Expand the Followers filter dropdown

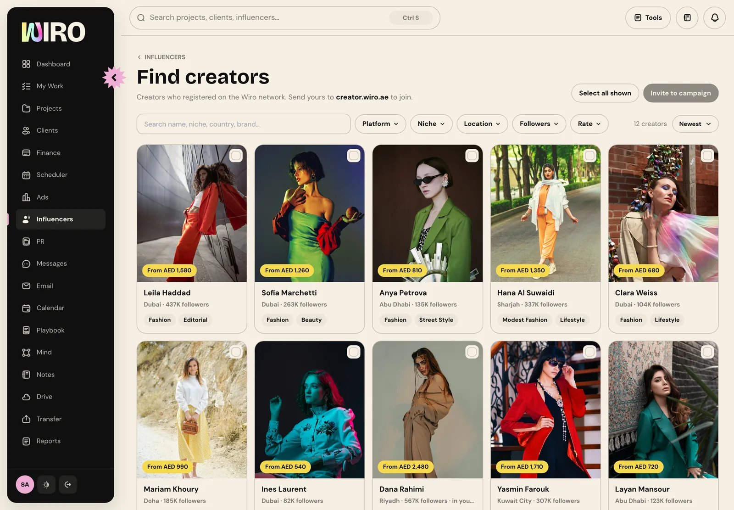coord(539,124)
